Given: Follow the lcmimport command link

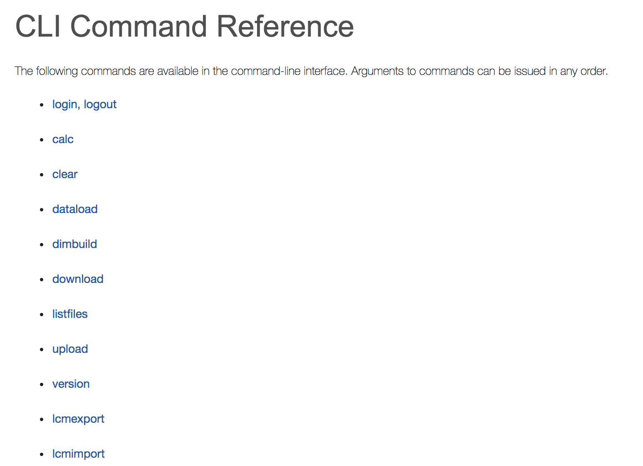Looking at the screenshot, I should (79, 454).
